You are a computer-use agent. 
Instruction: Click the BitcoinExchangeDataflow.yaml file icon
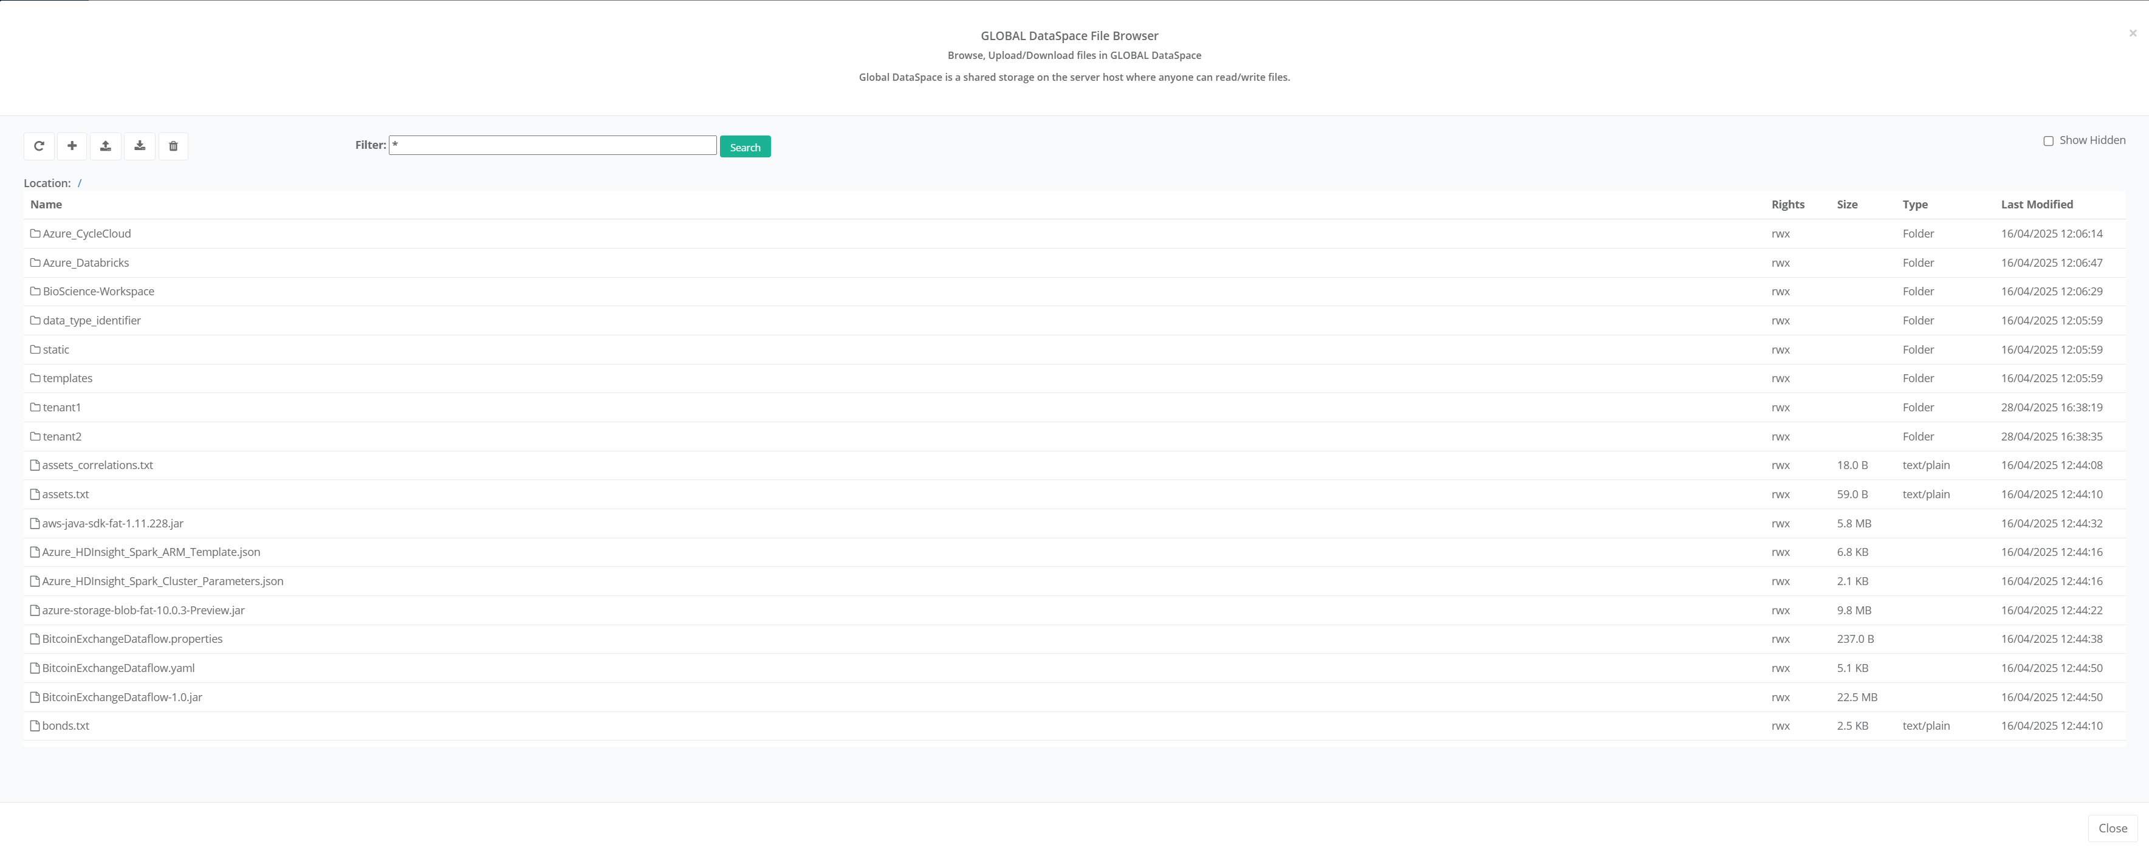click(35, 668)
